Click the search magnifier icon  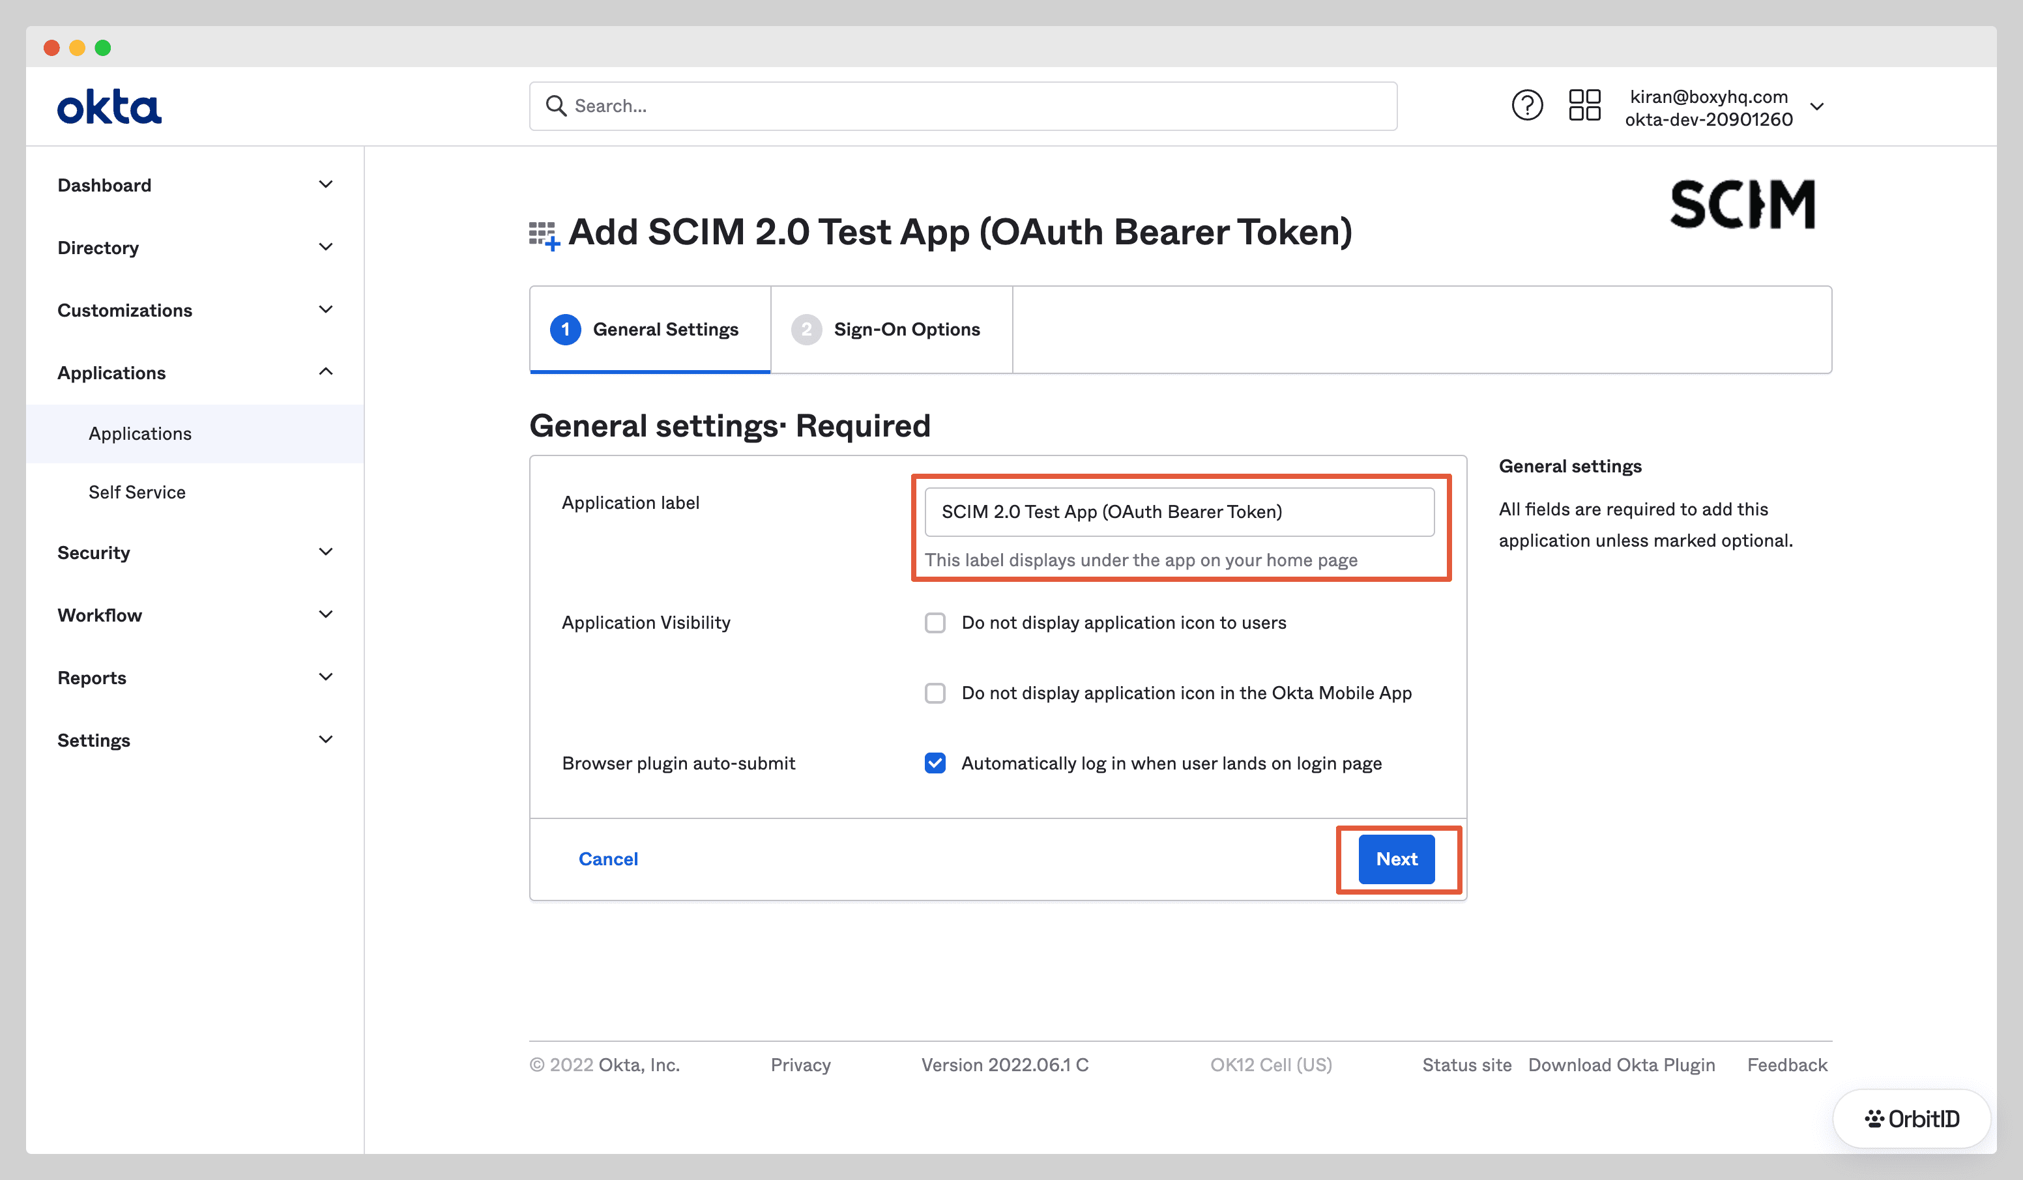[555, 105]
